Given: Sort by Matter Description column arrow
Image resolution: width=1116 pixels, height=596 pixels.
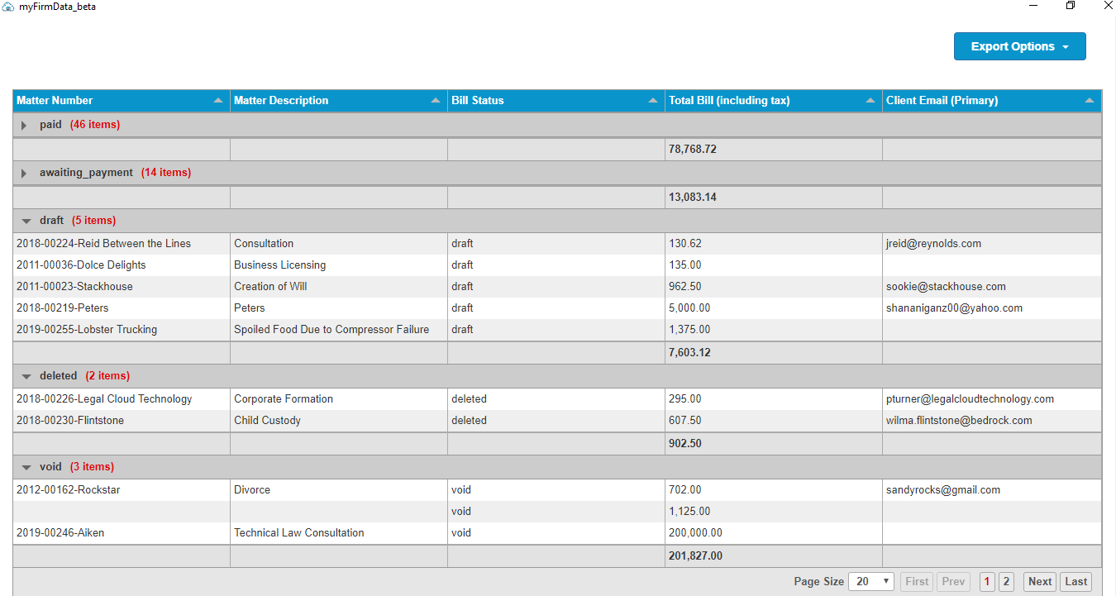Looking at the screenshot, I should (436, 101).
